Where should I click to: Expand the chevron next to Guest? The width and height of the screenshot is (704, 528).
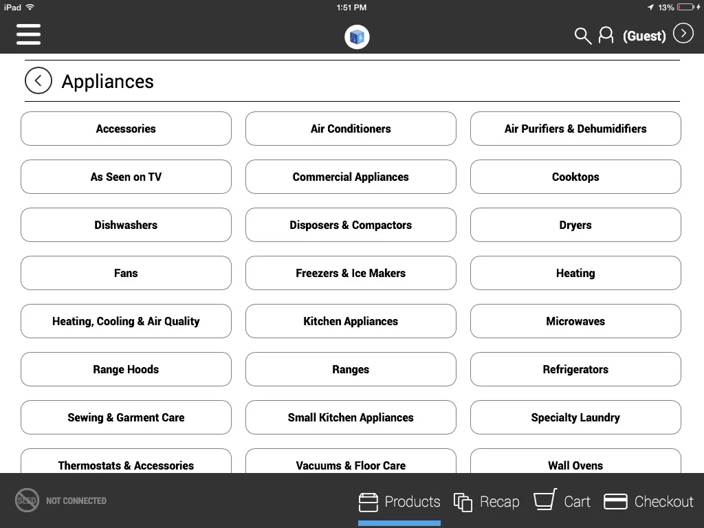click(683, 32)
